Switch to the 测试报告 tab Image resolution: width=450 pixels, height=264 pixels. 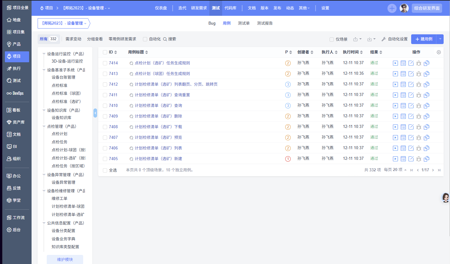pyautogui.click(x=265, y=23)
